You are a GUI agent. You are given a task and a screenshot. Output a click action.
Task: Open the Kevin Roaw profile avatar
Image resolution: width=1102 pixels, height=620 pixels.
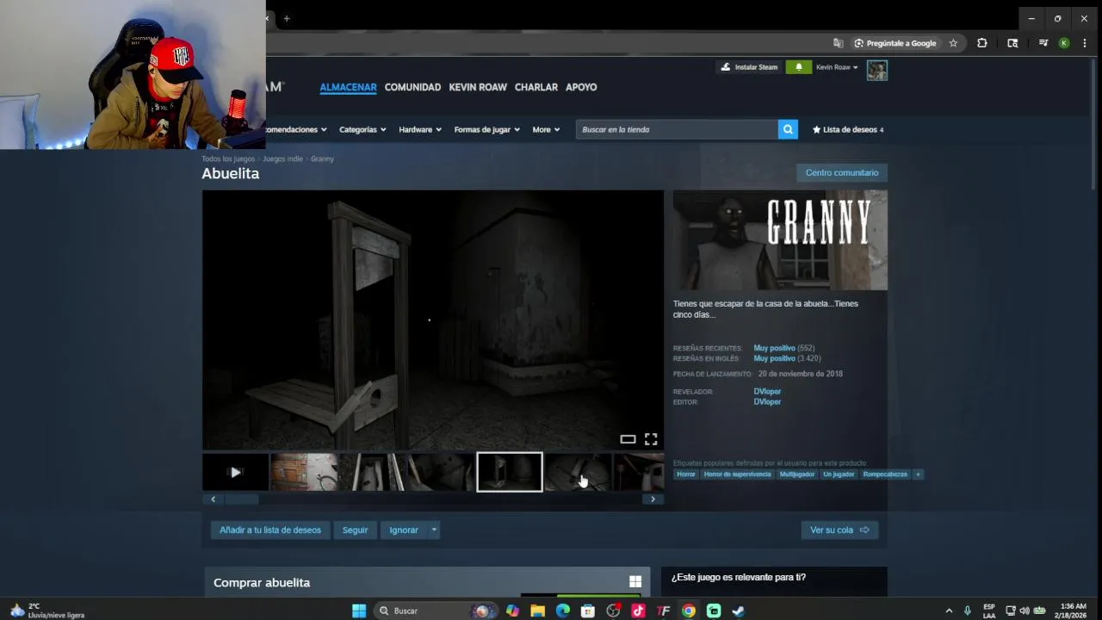coord(876,71)
